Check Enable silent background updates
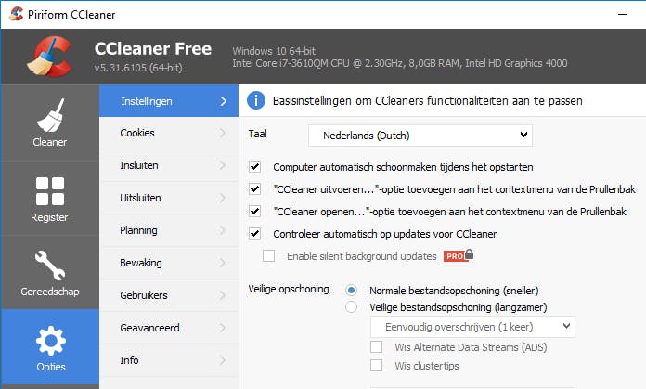Screen dimensions: 646x389 268,256
